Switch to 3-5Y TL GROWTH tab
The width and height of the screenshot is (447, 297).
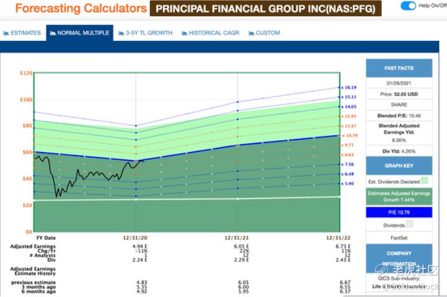[146, 33]
